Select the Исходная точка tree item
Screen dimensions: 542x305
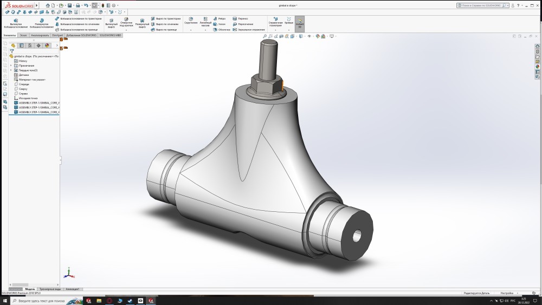(27, 98)
